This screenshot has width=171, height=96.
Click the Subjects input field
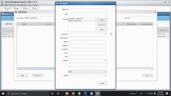coord(87,46)
